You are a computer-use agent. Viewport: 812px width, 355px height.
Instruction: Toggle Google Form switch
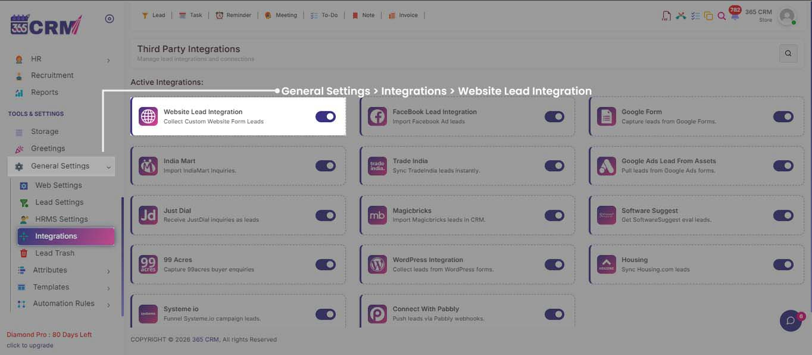click(x=783, y=117)
